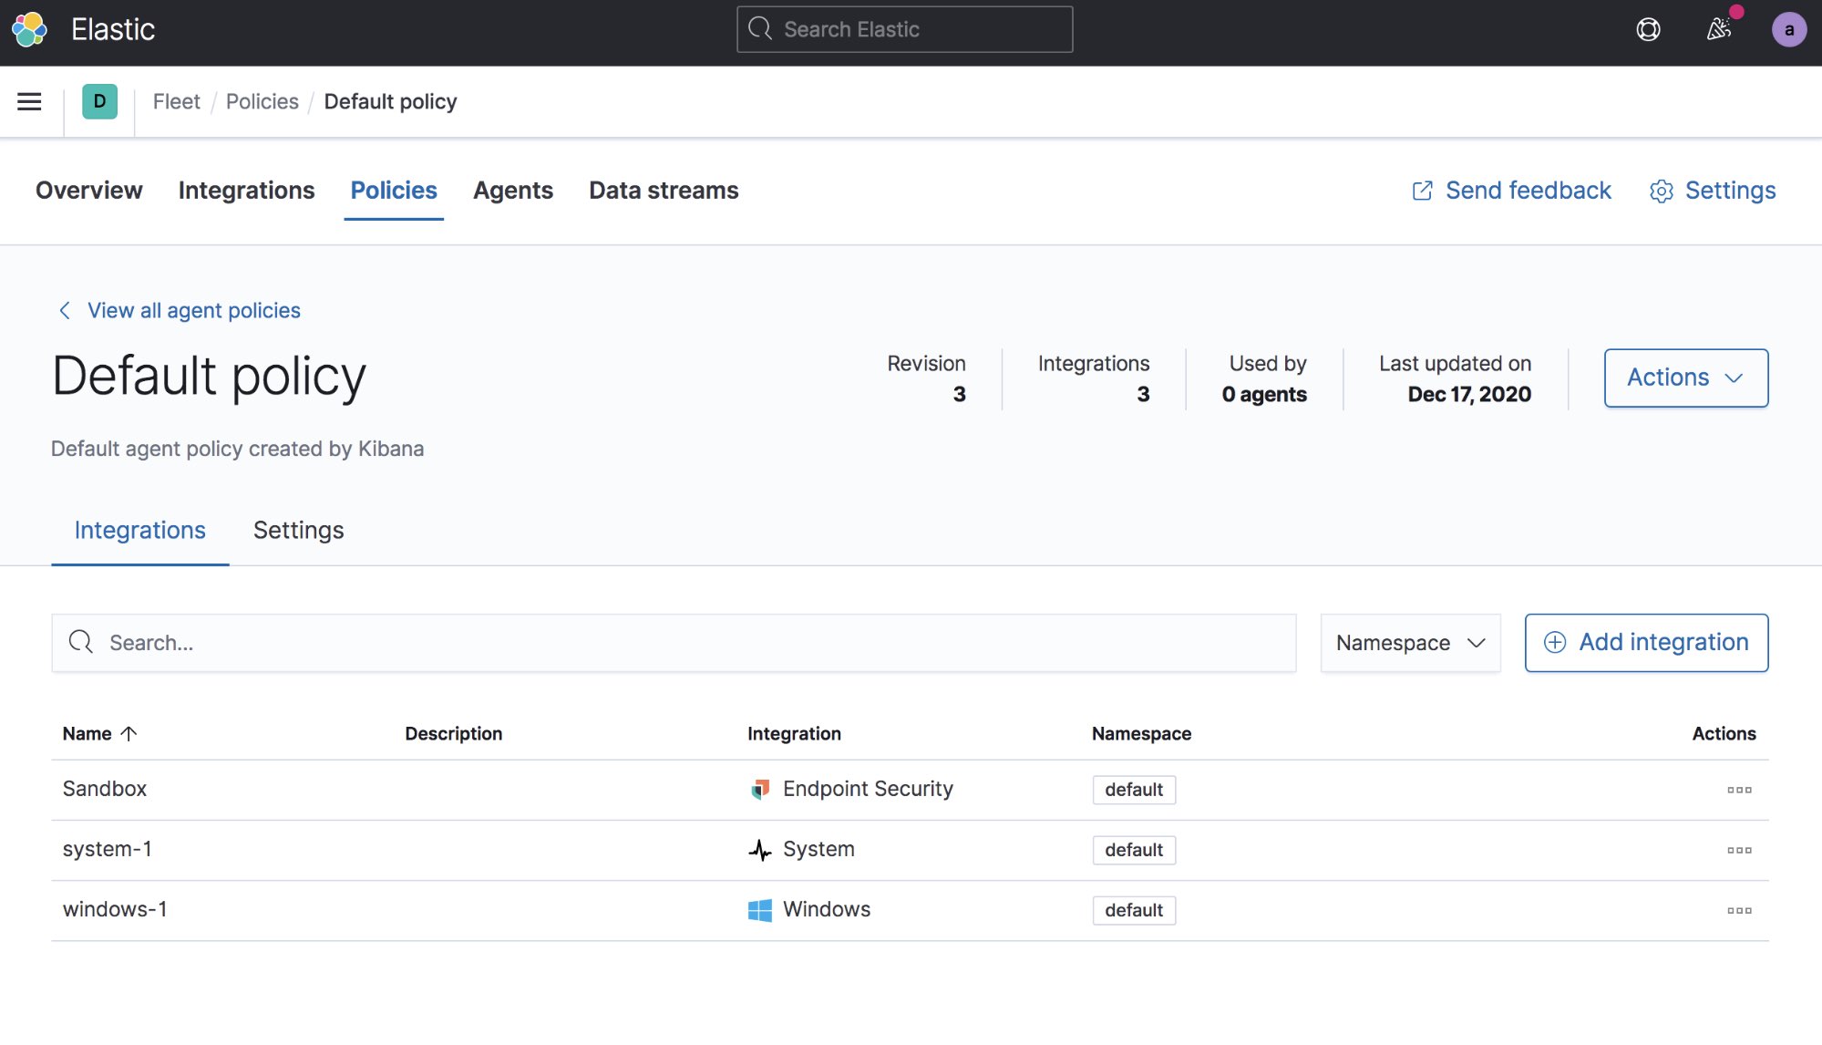This screenshot has width=1822, height=1045.
Task: Click the Elastic logo in the top left
Action: 31,27
